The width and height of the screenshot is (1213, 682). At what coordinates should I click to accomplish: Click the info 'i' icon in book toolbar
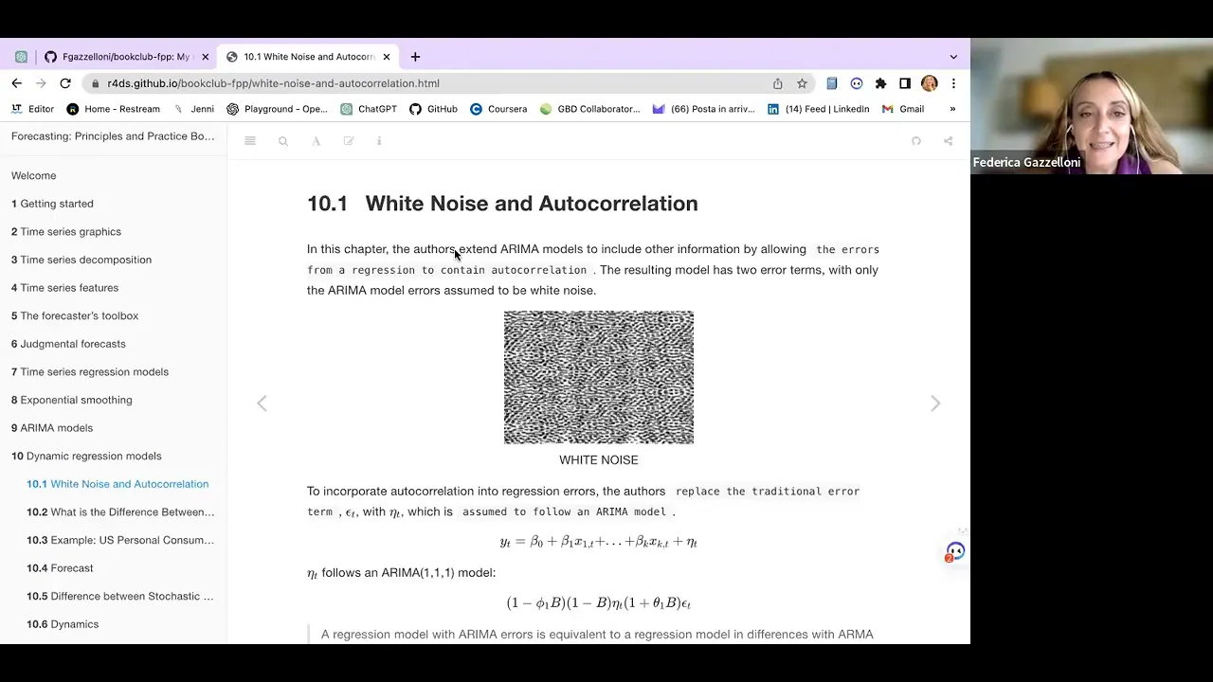tap(379, 141)
